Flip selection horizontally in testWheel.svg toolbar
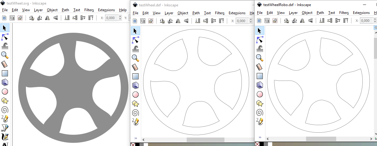This screenshot has width=377, height=146. (x=47, y=18)
